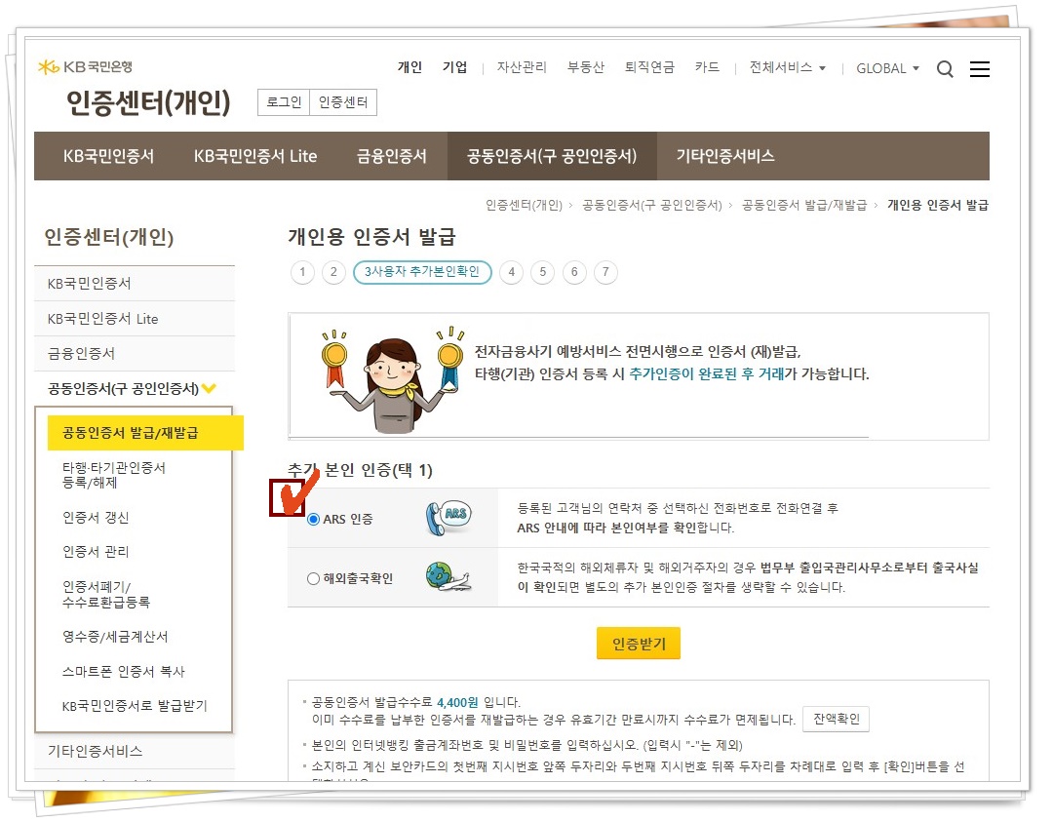
Task: Open the KB국민인증서 main tab
Action: 109,156
